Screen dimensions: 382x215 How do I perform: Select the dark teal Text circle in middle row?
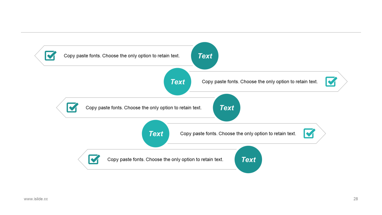227,107
